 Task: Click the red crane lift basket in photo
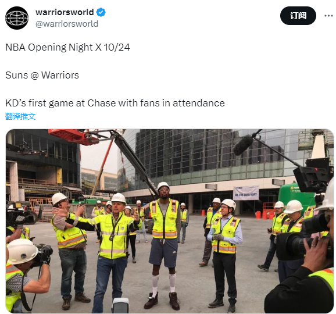click(73, 137)
